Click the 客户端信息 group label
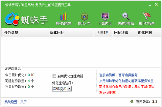Viewport: 162px width, 107px height. click(x=13, y=68)
